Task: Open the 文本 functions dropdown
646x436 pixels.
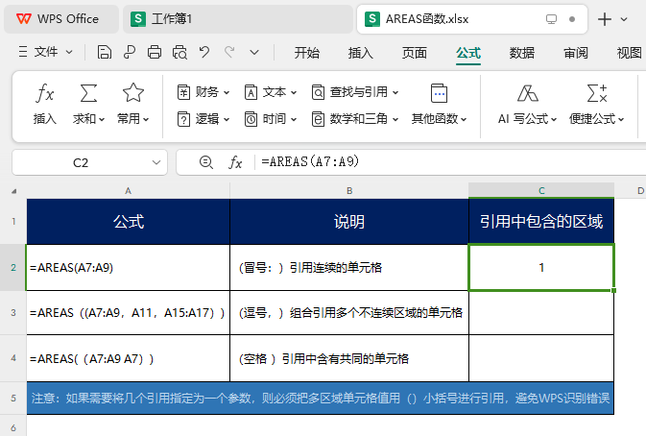Action: click(271, 92)
